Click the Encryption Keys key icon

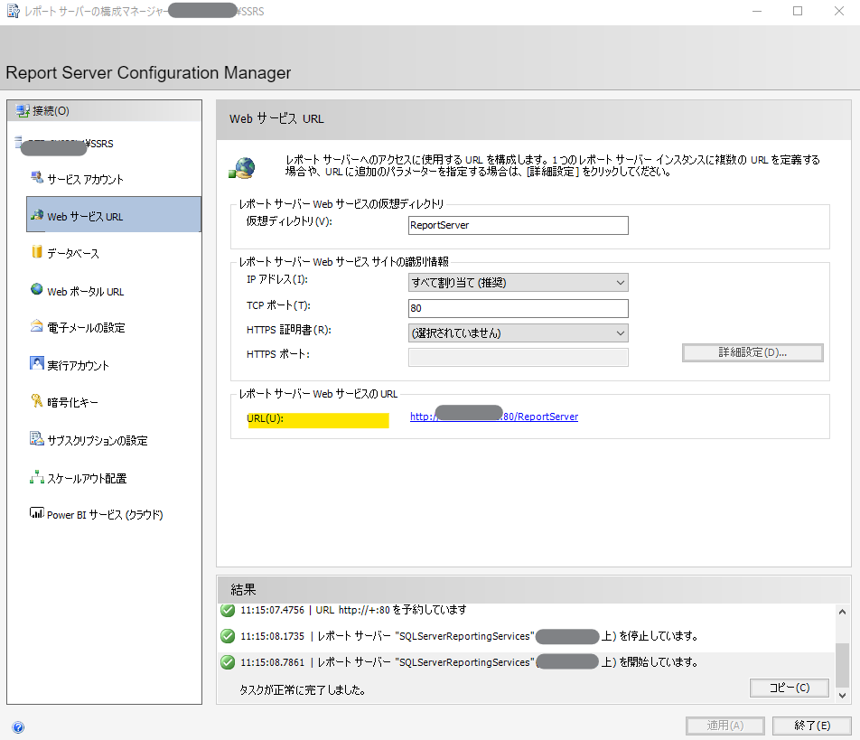(37, 402)
